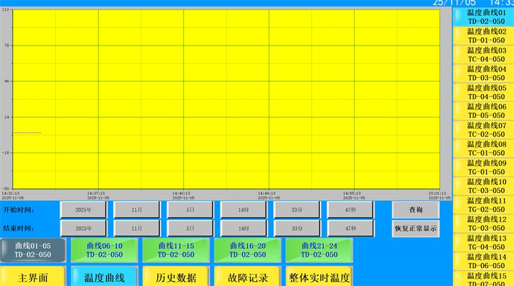Click the end time hour field 14时

point(244,228)
